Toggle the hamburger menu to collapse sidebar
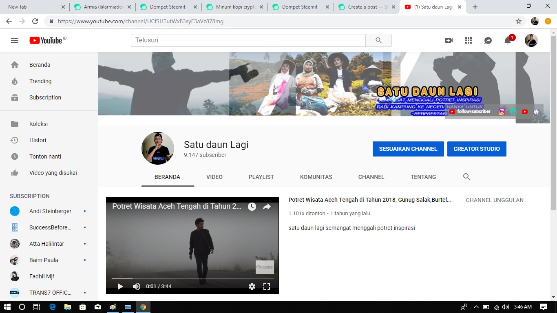 pyautogui.click(x=15, y=40)
